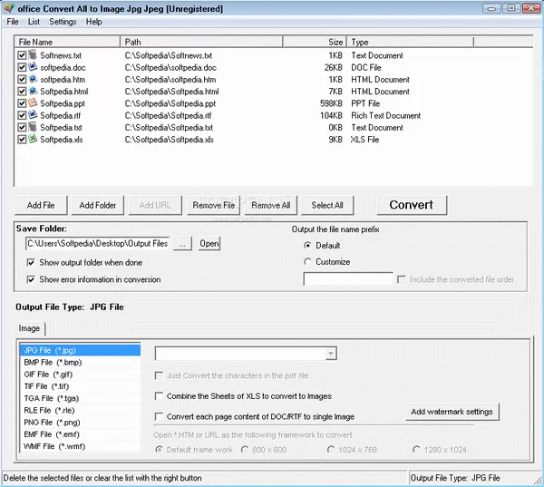This screenshot has height=487, width=544.
Task: Toggle Show error information in conversion
Action: [31, 279]
